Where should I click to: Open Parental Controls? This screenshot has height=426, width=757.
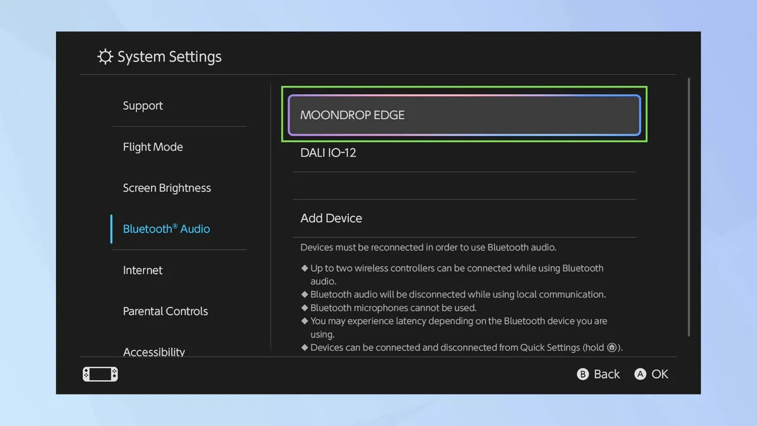click(x=165, y=311)
